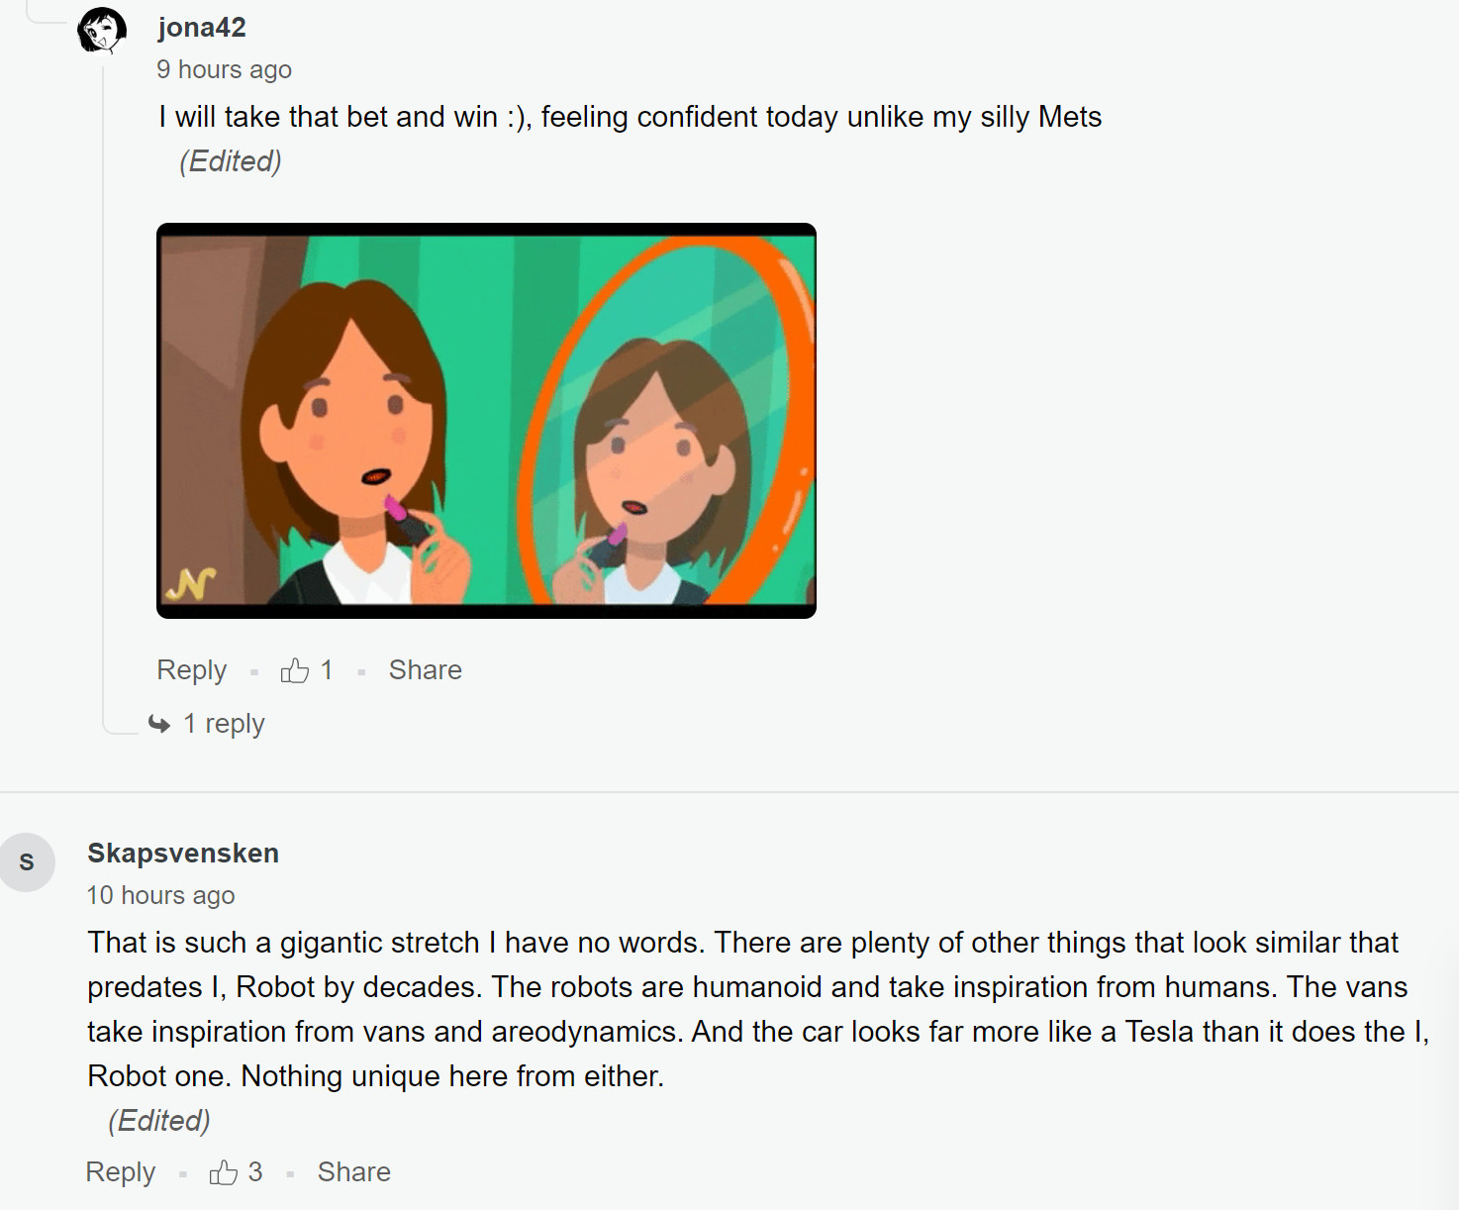Thumbs-up Skapsvensken's comment
The height and width of the screenshot is (1210, 1459).
[x=223, y=1173]
